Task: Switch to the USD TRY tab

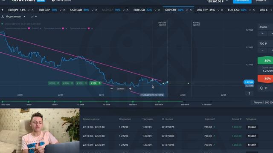Action: tap(206, 10)
